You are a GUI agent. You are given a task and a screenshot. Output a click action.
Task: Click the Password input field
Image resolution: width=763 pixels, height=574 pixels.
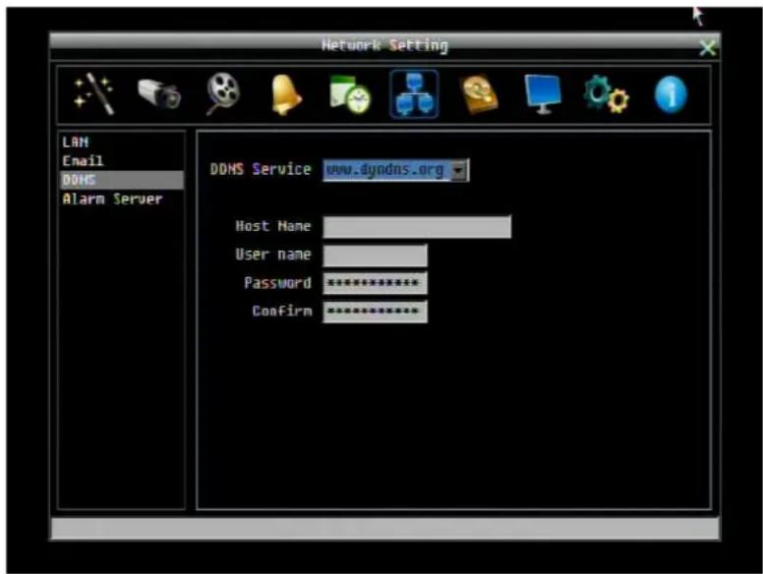[376, 283]
